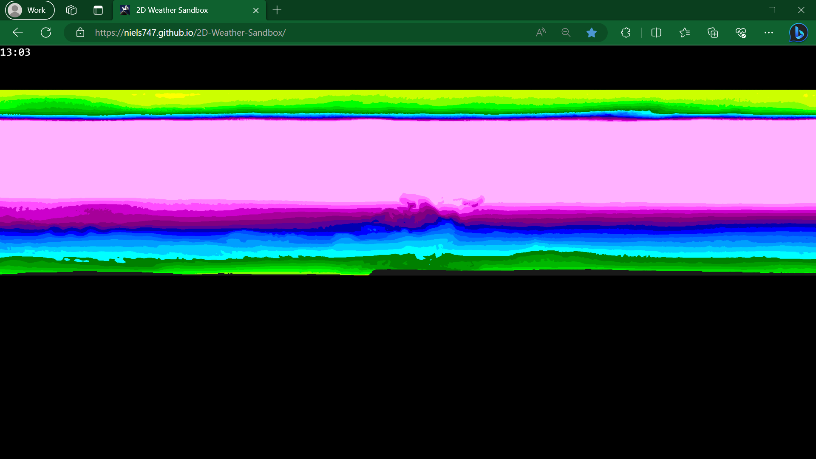
Task: Open the Extensions puzzle icon
Action: [626, 33]
